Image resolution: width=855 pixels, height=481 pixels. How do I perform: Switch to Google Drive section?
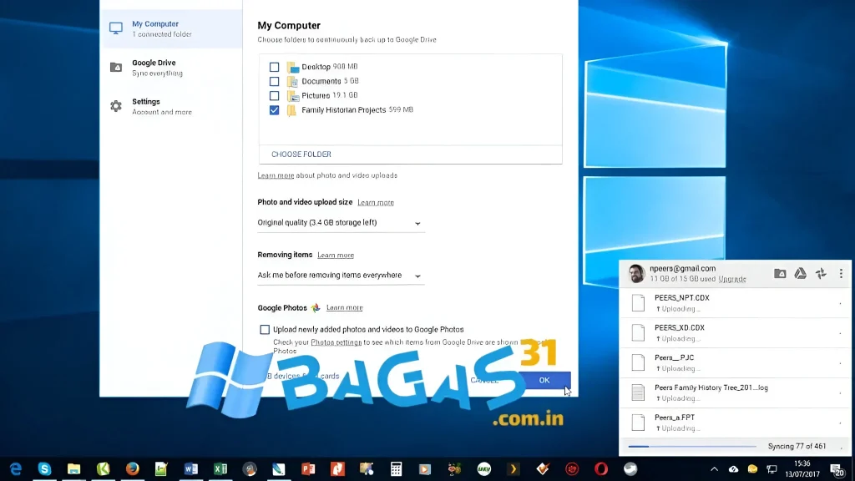pyautogui.click(x=172, y=68)
